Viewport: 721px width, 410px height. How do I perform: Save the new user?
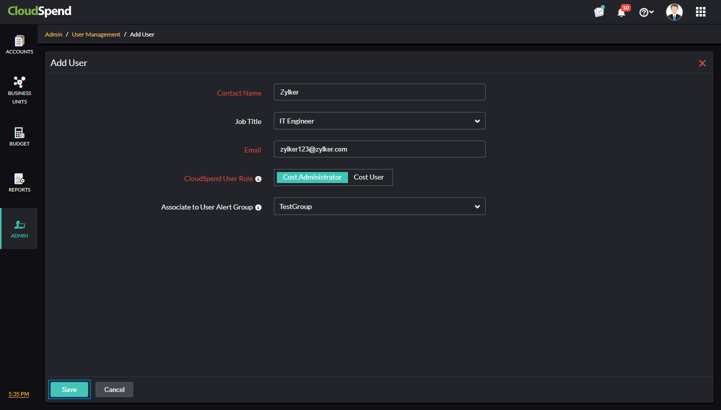pos(69,389)
